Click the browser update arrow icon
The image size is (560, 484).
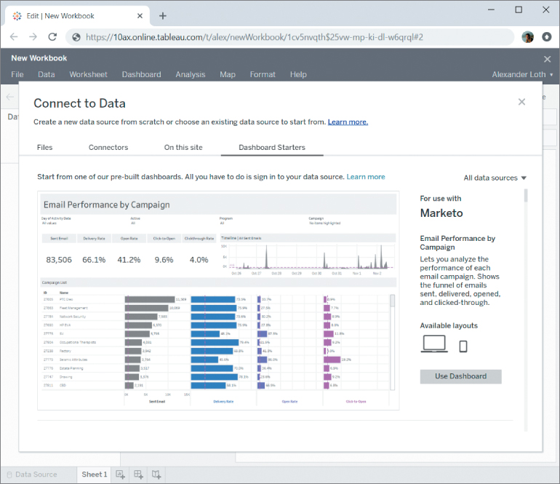coord(546,37)
